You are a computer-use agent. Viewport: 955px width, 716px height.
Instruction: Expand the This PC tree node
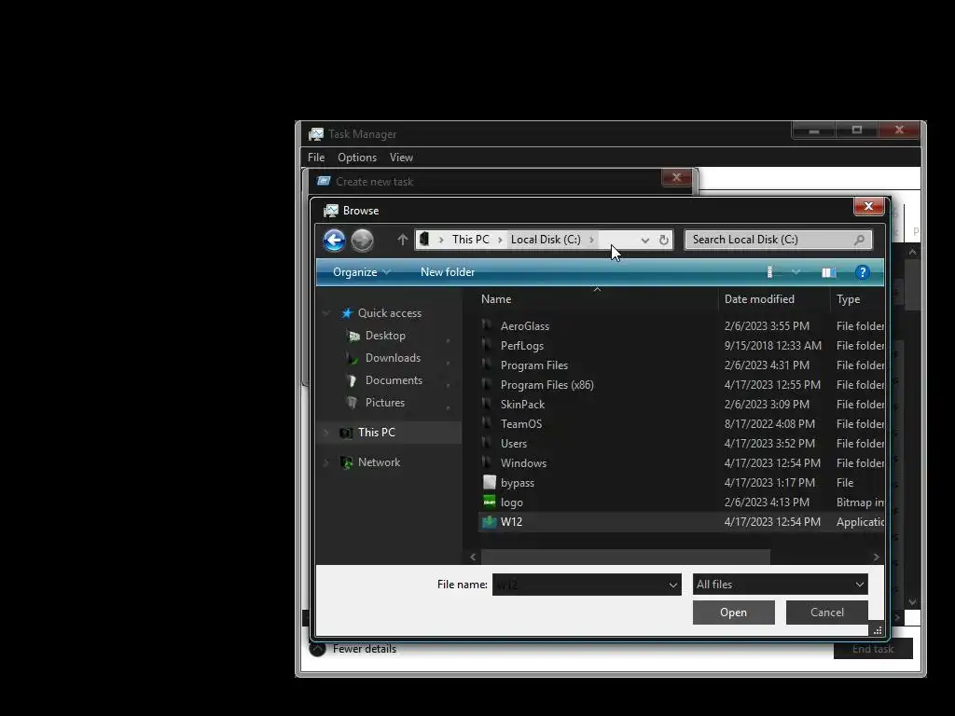point(326,433)
